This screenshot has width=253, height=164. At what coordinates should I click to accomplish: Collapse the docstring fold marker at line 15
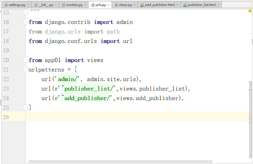click(26, 12)
